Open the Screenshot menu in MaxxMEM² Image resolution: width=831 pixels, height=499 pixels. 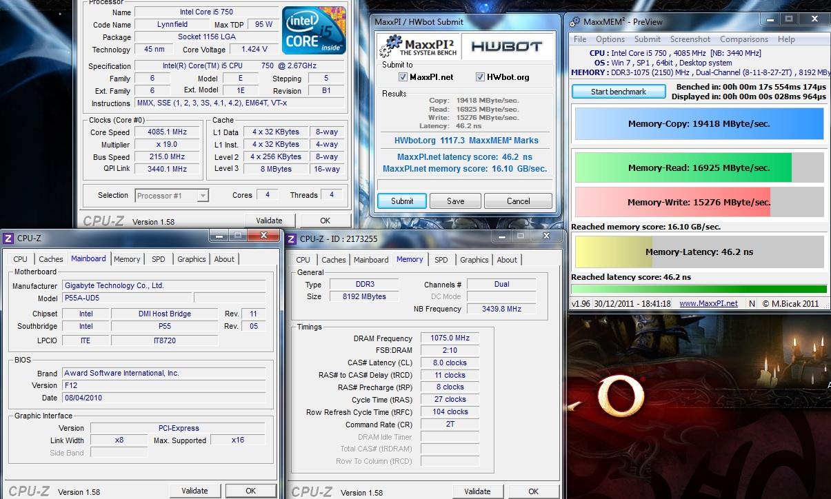coord(690,39)
